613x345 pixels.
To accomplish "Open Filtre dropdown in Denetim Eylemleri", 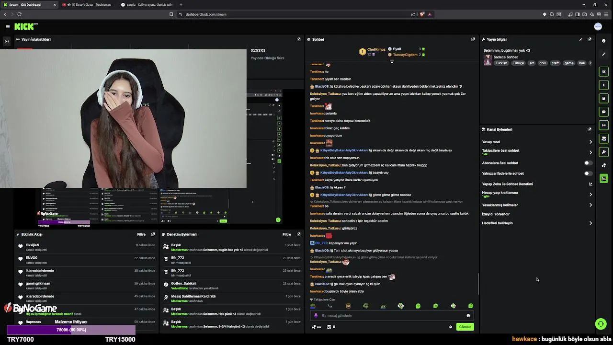I will (x=287, y=234).
